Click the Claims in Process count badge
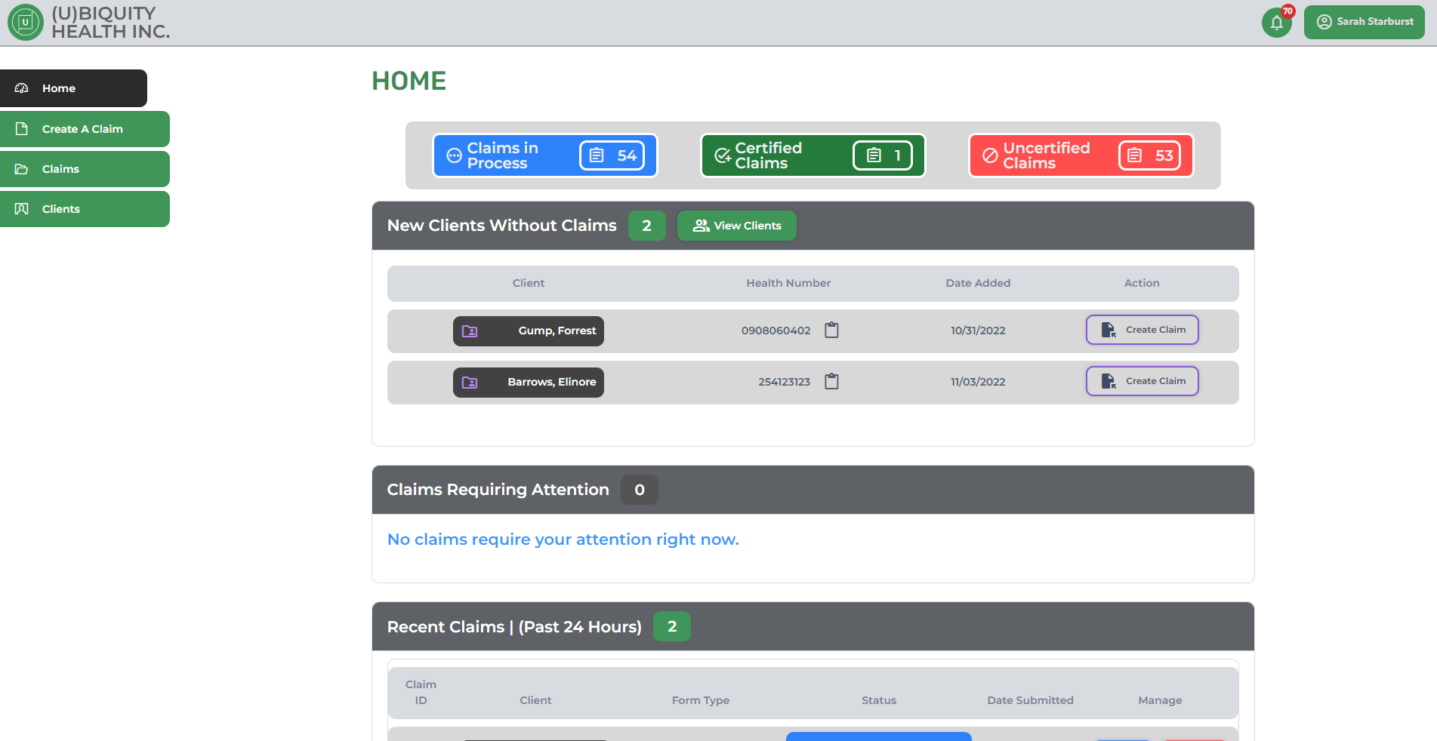Image resolution: width=1437 pixels, height=741 pixels. pyautogui.click(x=612, y=155)
